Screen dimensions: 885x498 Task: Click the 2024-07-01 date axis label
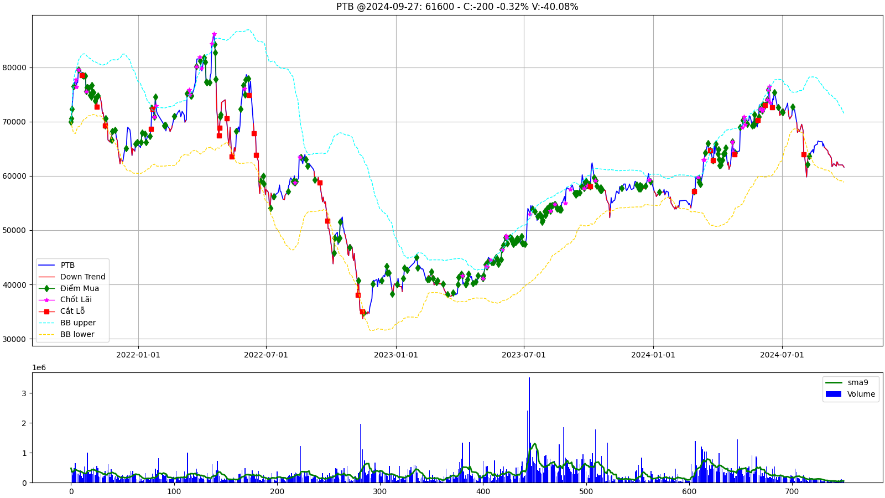pyautogui.click(x=782, y=355)
